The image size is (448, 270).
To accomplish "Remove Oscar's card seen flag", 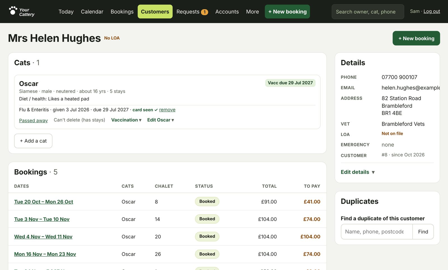I will tap(167, 110).
